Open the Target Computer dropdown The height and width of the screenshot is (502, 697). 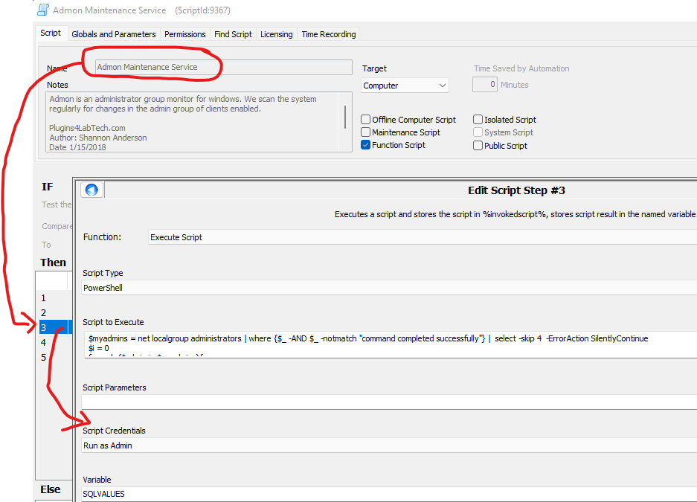click(x=405, y=86)
